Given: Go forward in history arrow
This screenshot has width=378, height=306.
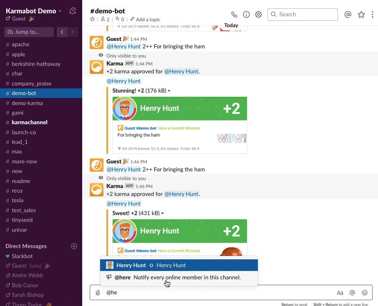Looking at the screenshot, I should [73, 32].
